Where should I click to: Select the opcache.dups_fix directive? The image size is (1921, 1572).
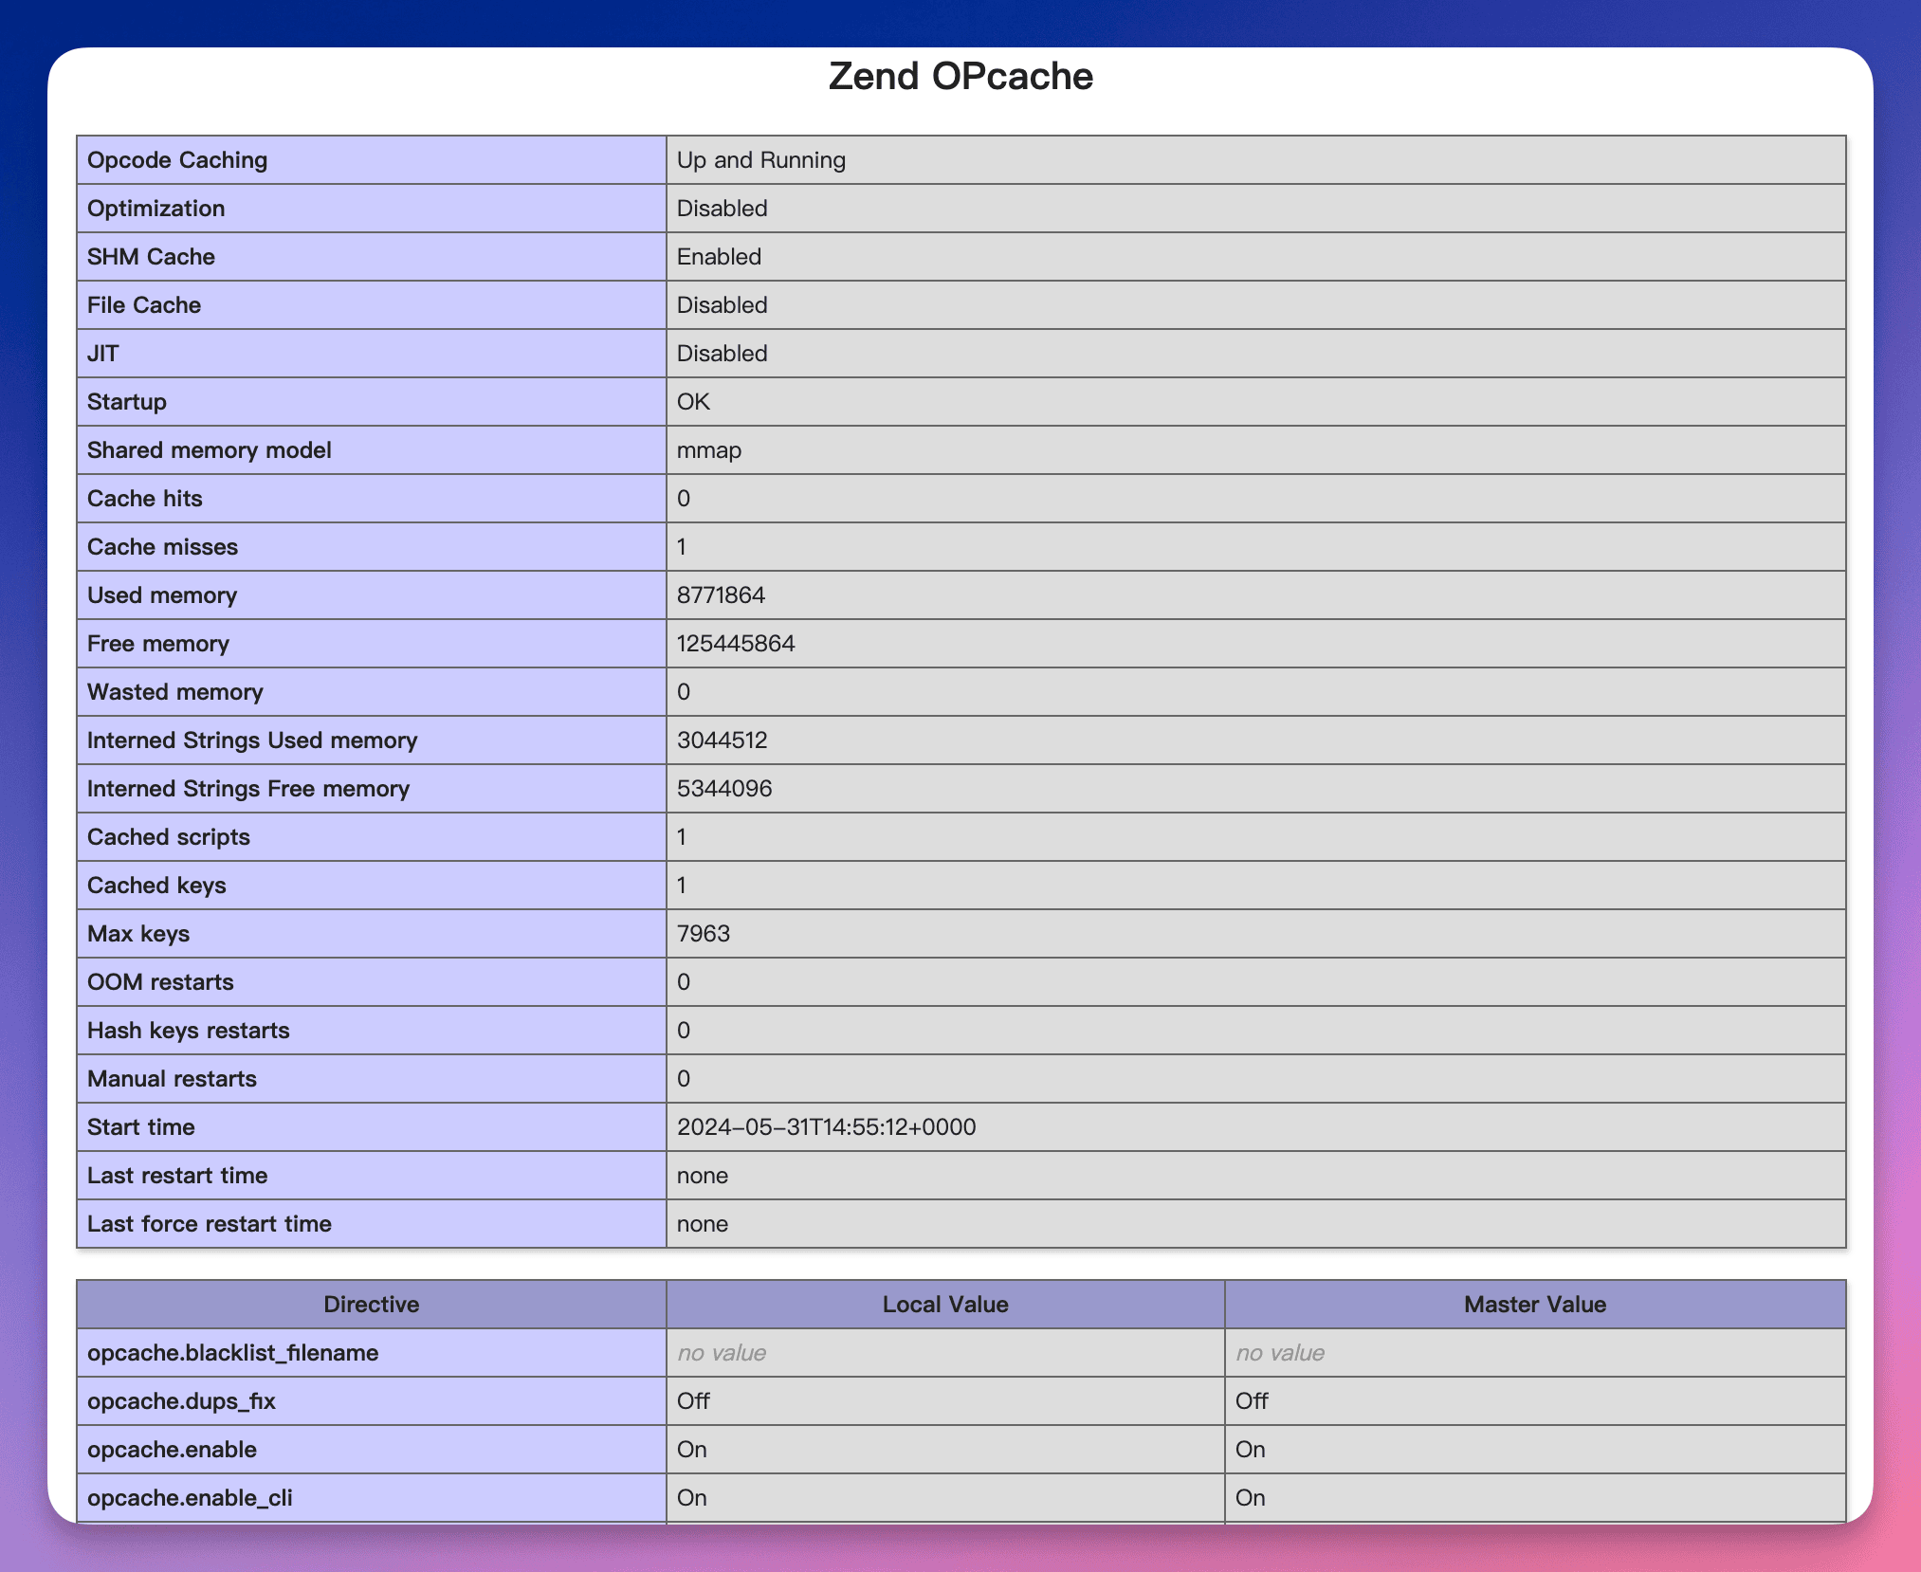click(181, 1401)
